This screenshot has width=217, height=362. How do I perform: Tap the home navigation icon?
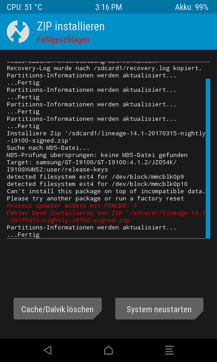[108, 350]
